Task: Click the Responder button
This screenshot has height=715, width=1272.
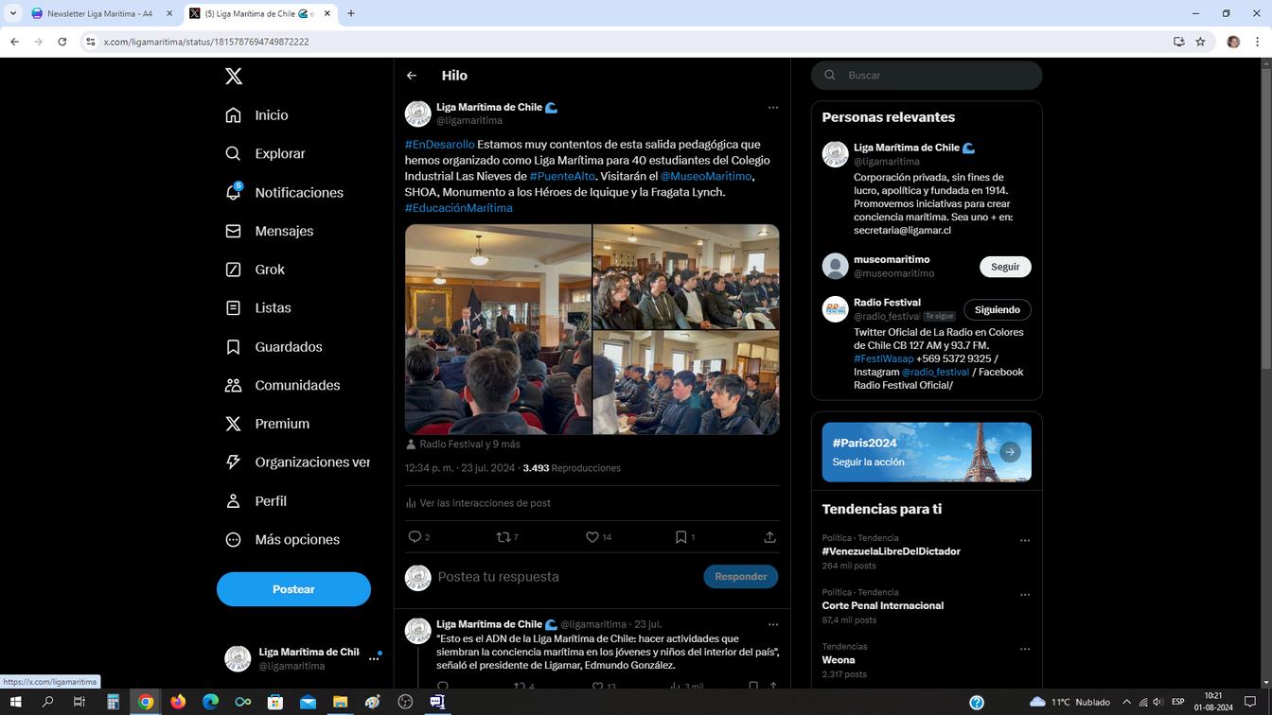Action: pyautogui.click(x=740, y=577)
